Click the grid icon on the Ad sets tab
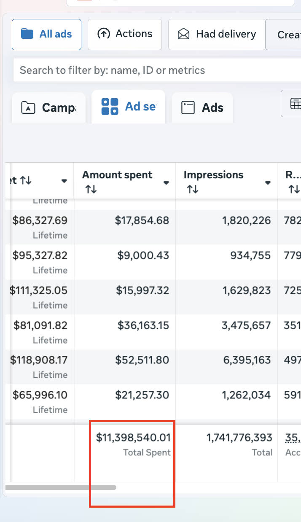 (x=110, y=106)
